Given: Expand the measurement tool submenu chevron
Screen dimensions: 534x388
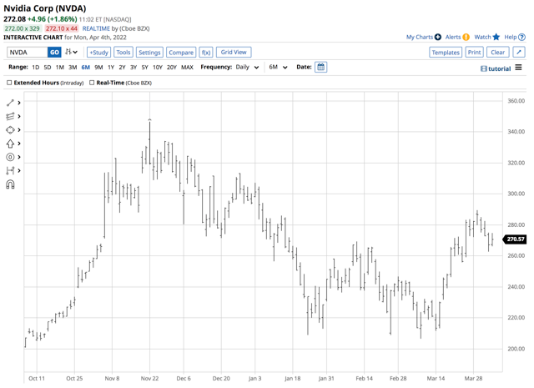Looking at the screenshot, I should [x=19, y=171].
